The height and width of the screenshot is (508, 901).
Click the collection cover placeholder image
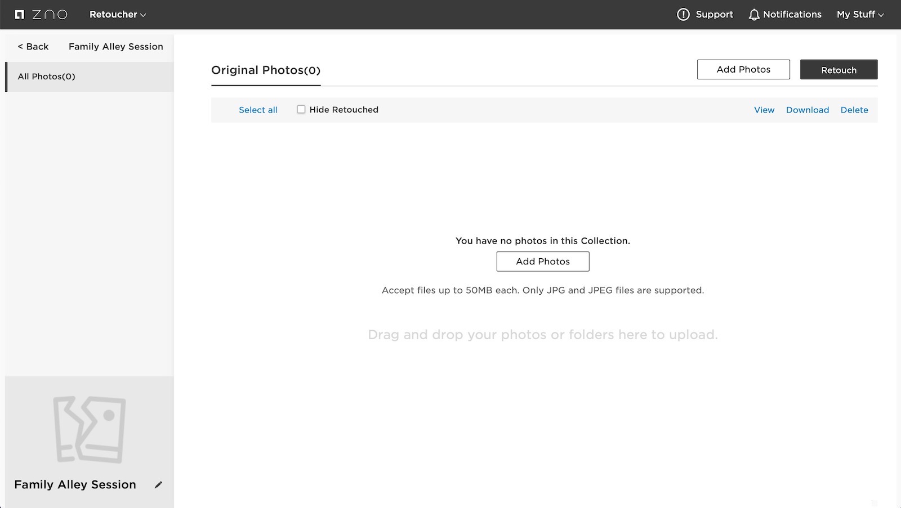(90, 429)
